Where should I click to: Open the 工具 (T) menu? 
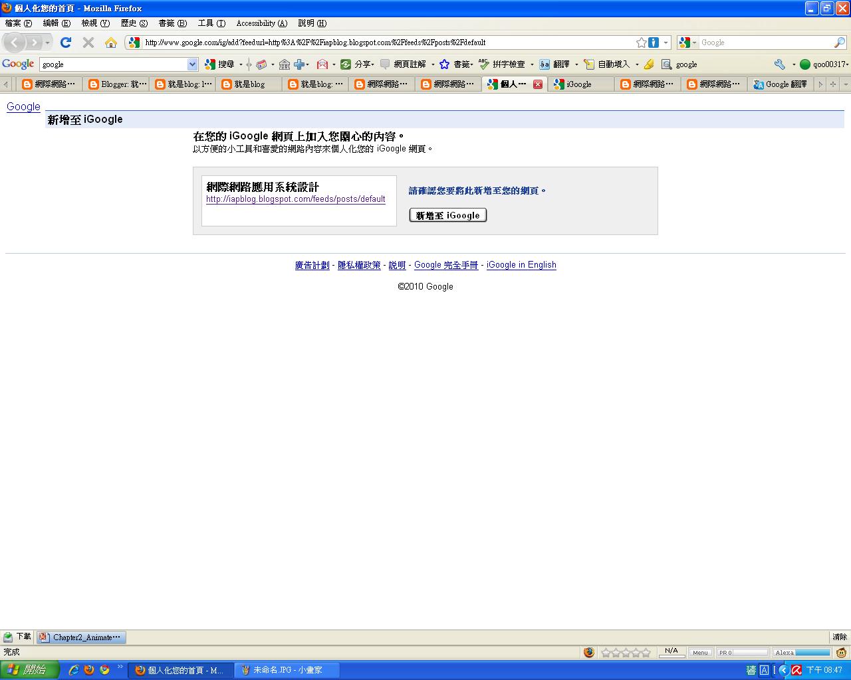tap(211, 23)
